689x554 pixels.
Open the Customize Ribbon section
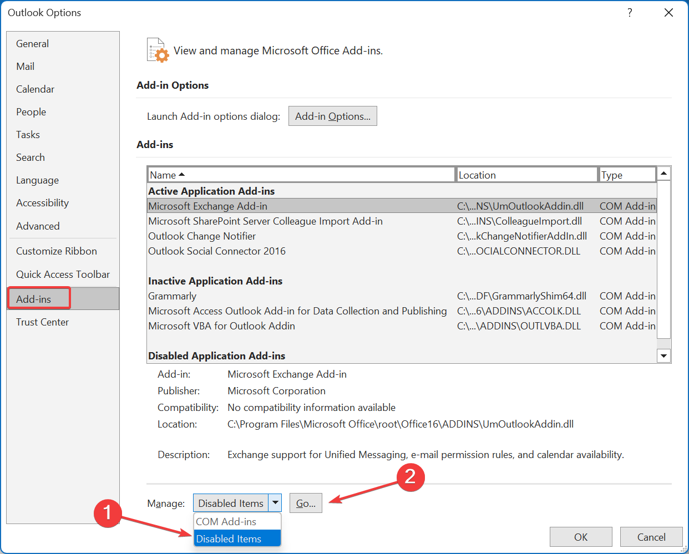click(56, 251)
